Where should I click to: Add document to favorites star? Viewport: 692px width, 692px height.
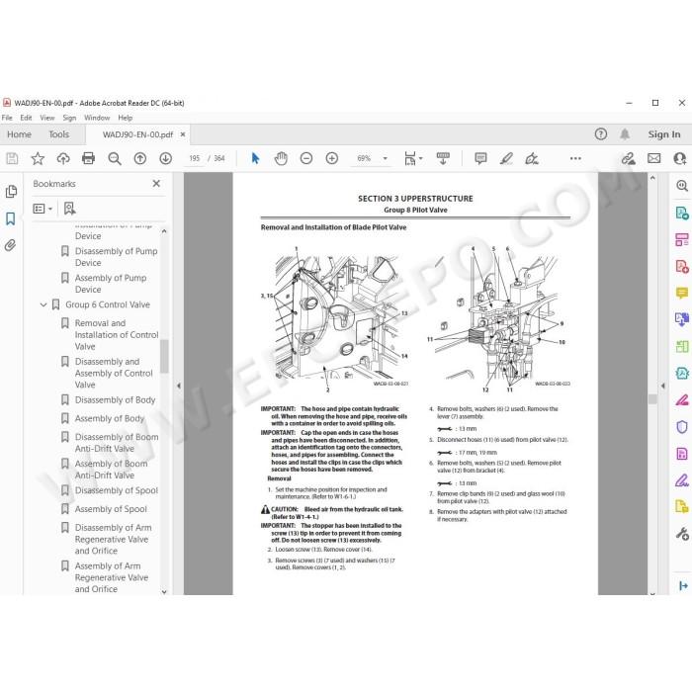(38, 158)
